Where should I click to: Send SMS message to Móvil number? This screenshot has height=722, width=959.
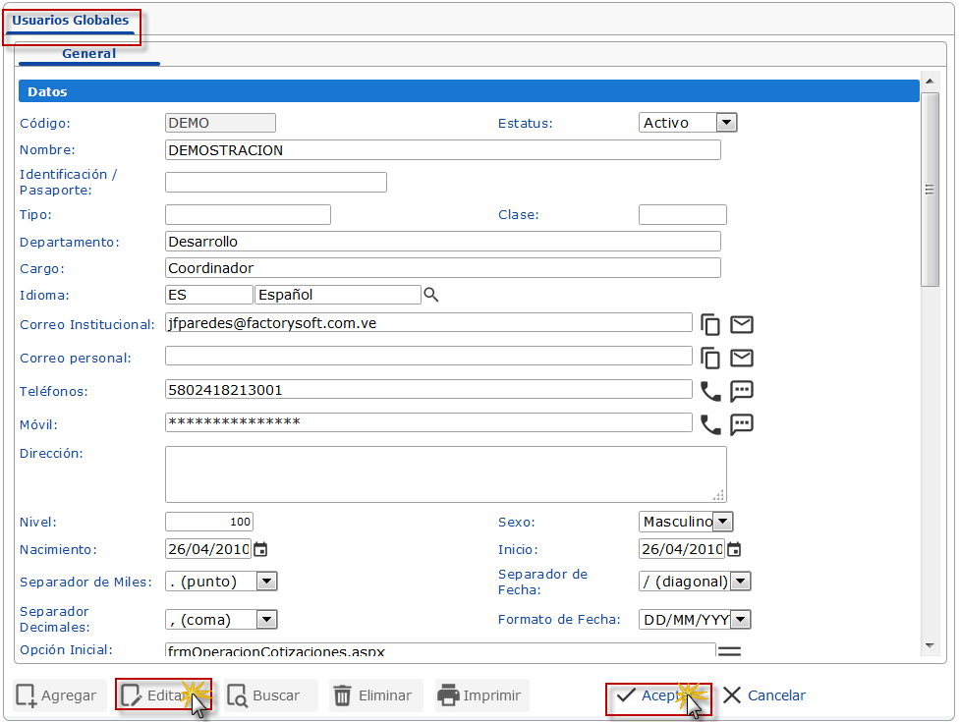click(x=742, y=424)
